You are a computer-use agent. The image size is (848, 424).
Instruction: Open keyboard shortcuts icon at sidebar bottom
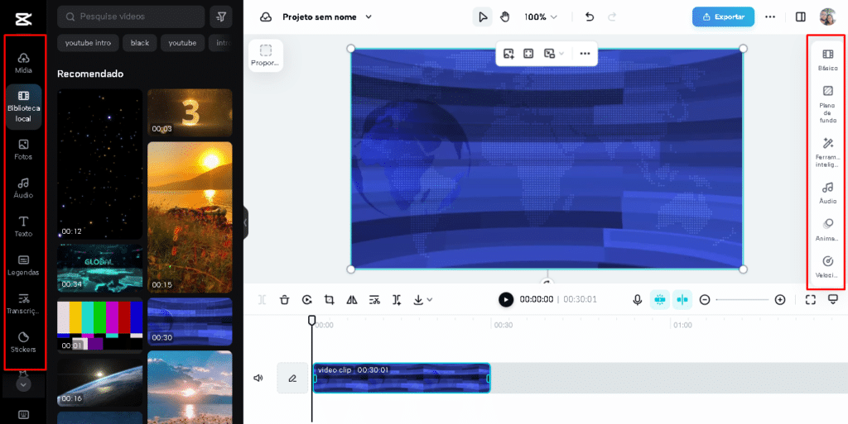[x=24, y=414]
